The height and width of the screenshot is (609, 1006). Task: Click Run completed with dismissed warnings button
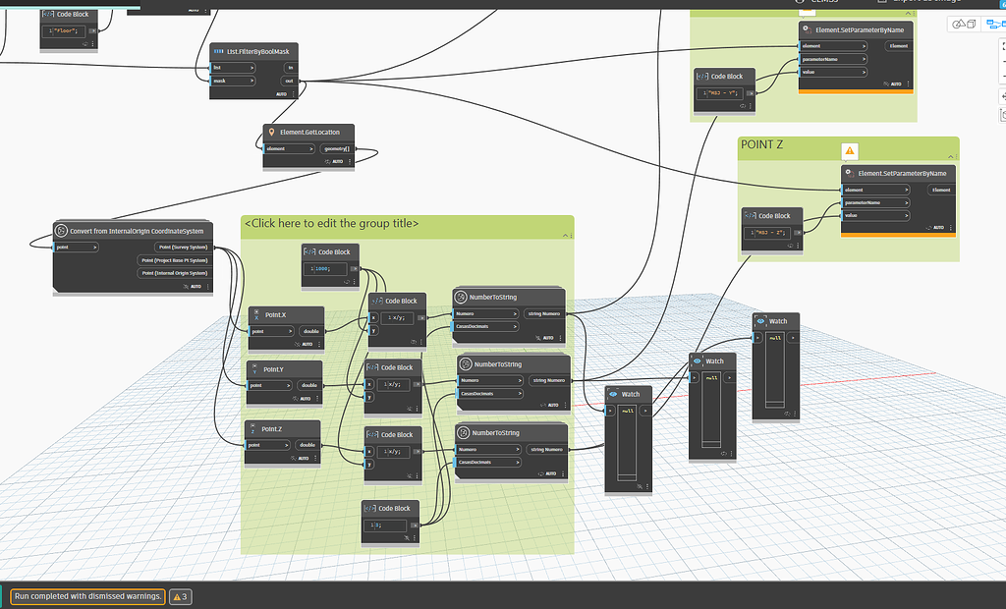(86, 596)
